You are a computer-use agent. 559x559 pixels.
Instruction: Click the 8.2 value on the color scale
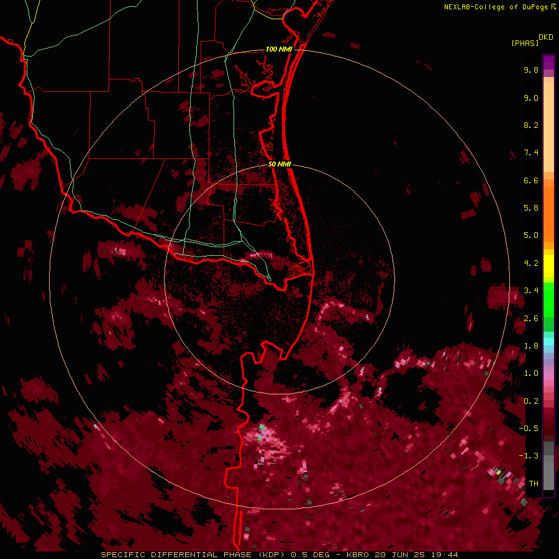pos(531,125)
